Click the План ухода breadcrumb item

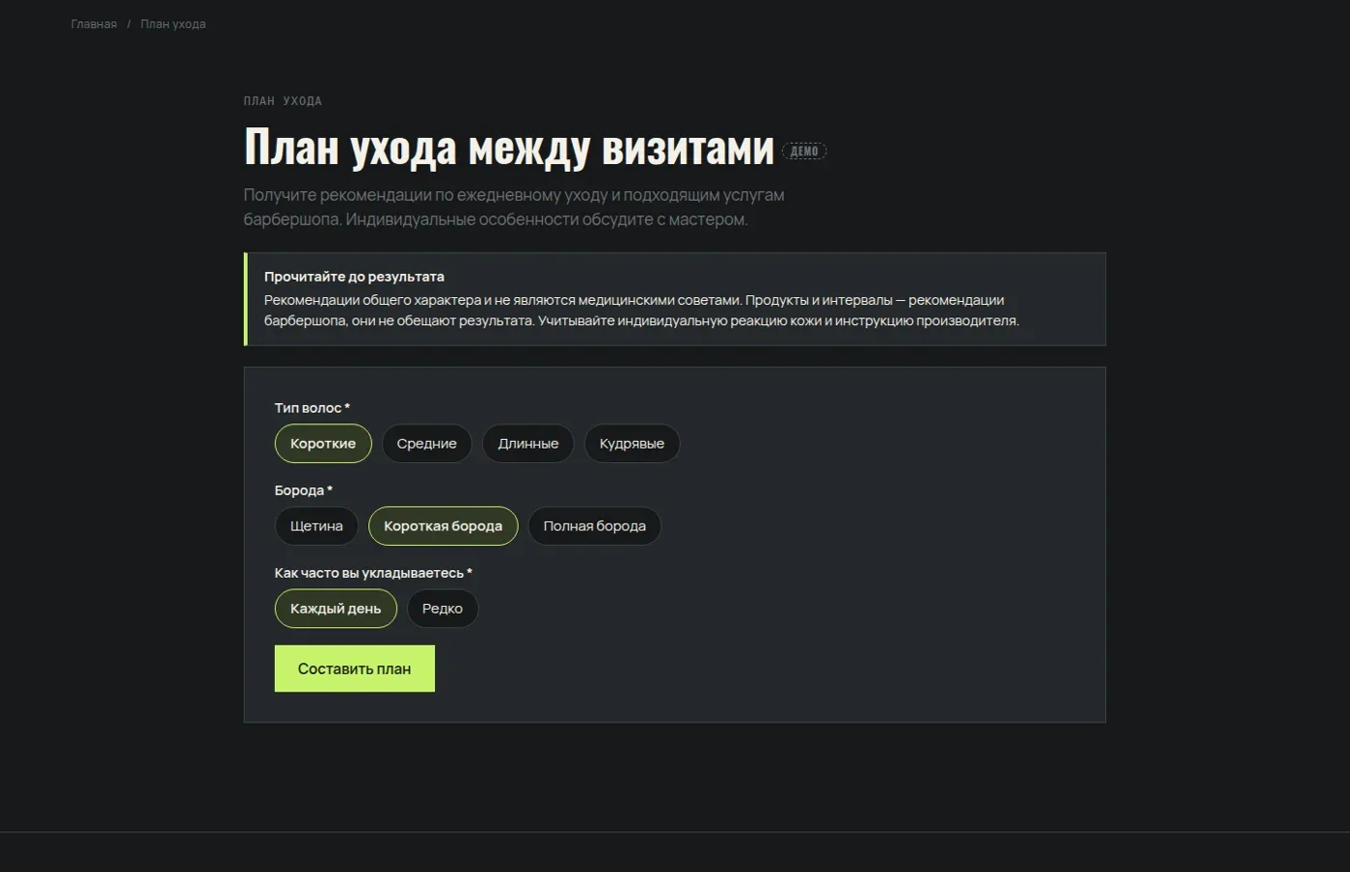pos(174,24)
